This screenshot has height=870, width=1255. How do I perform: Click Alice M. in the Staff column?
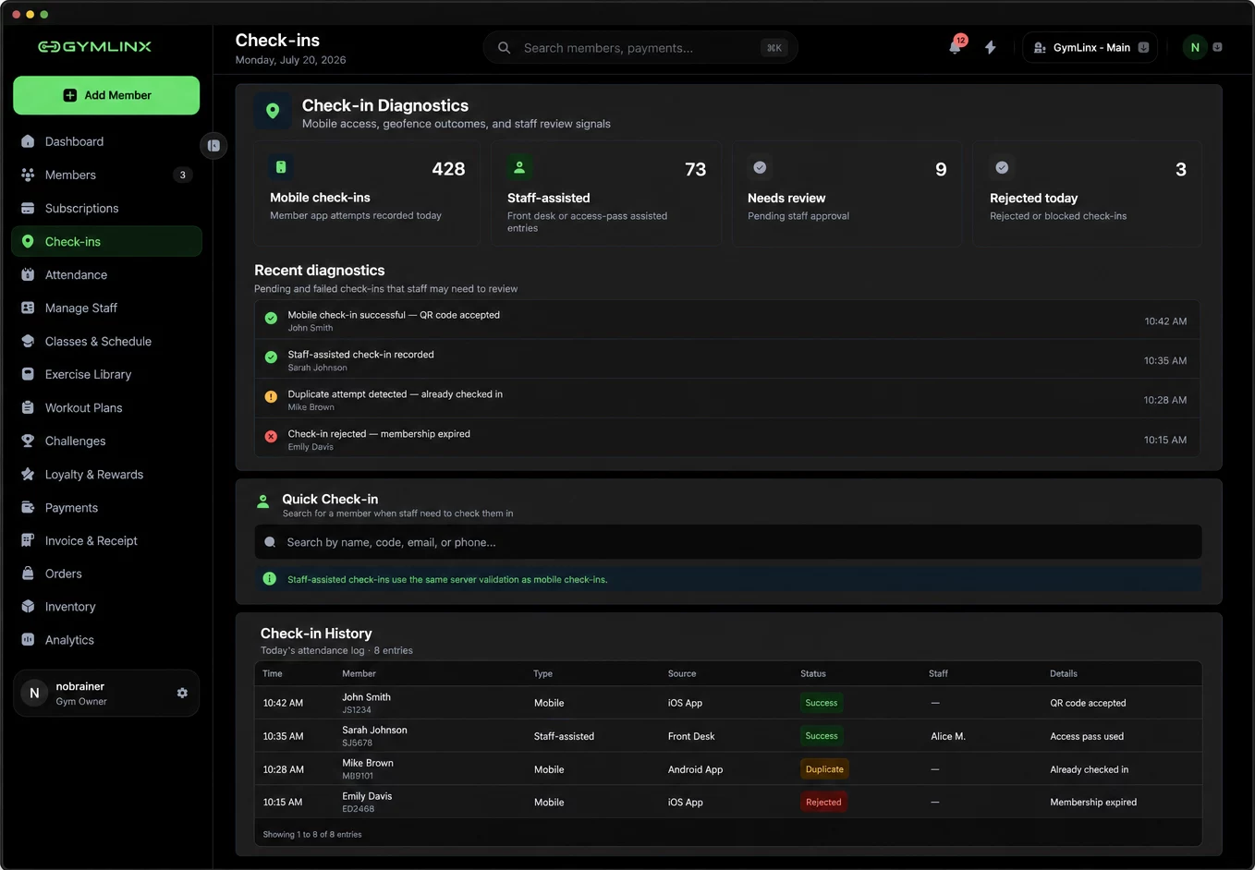(x=948, y=736)
